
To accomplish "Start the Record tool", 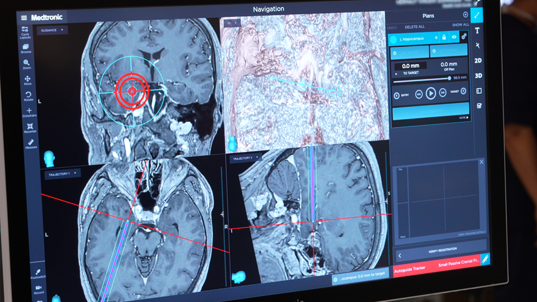I will 39,289.
